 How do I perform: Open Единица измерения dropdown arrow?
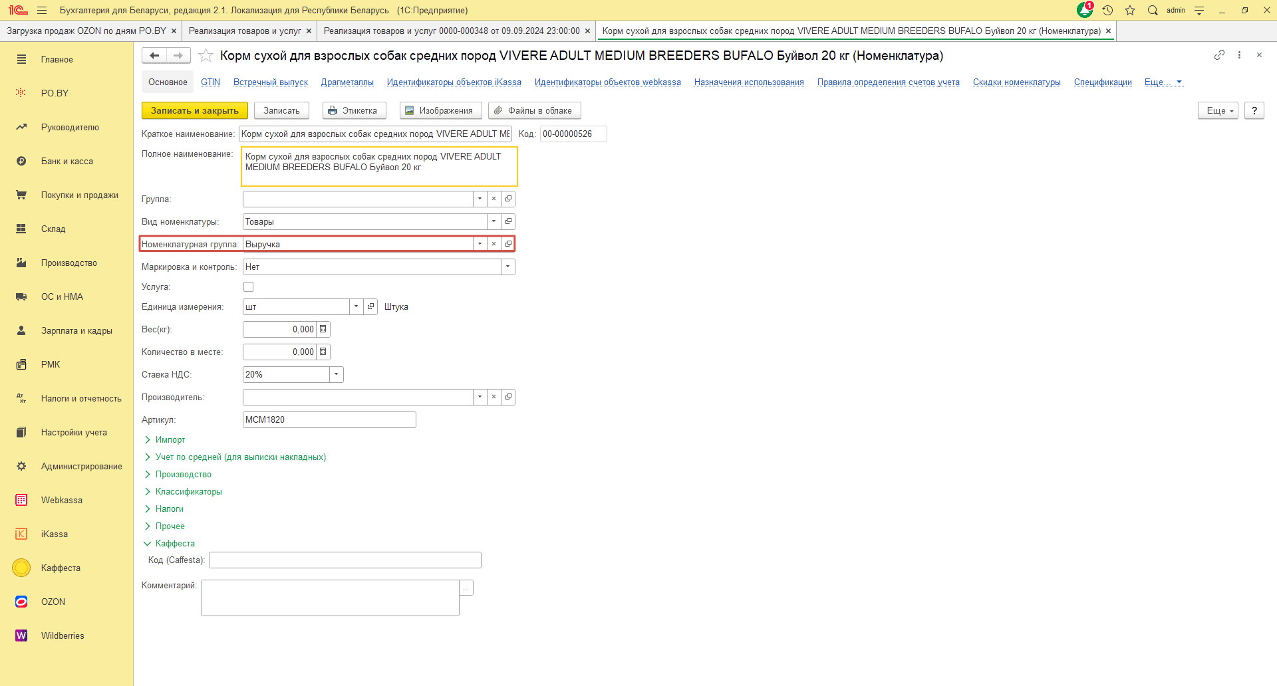(x=356, y=306)
